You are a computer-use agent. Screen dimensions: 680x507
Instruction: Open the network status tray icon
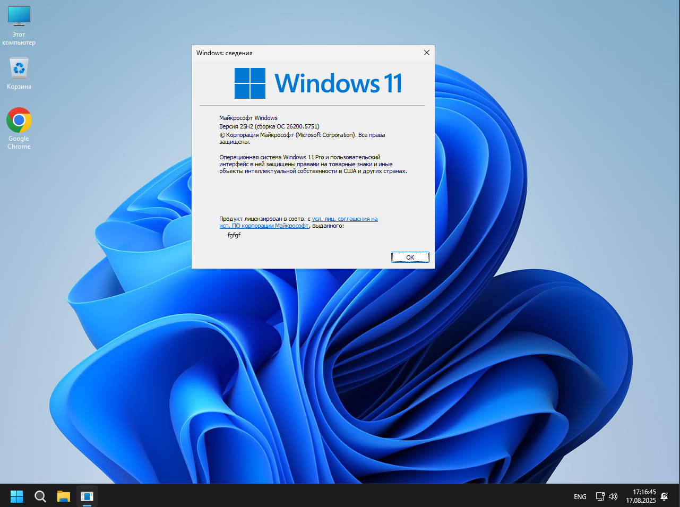(600, 496)
